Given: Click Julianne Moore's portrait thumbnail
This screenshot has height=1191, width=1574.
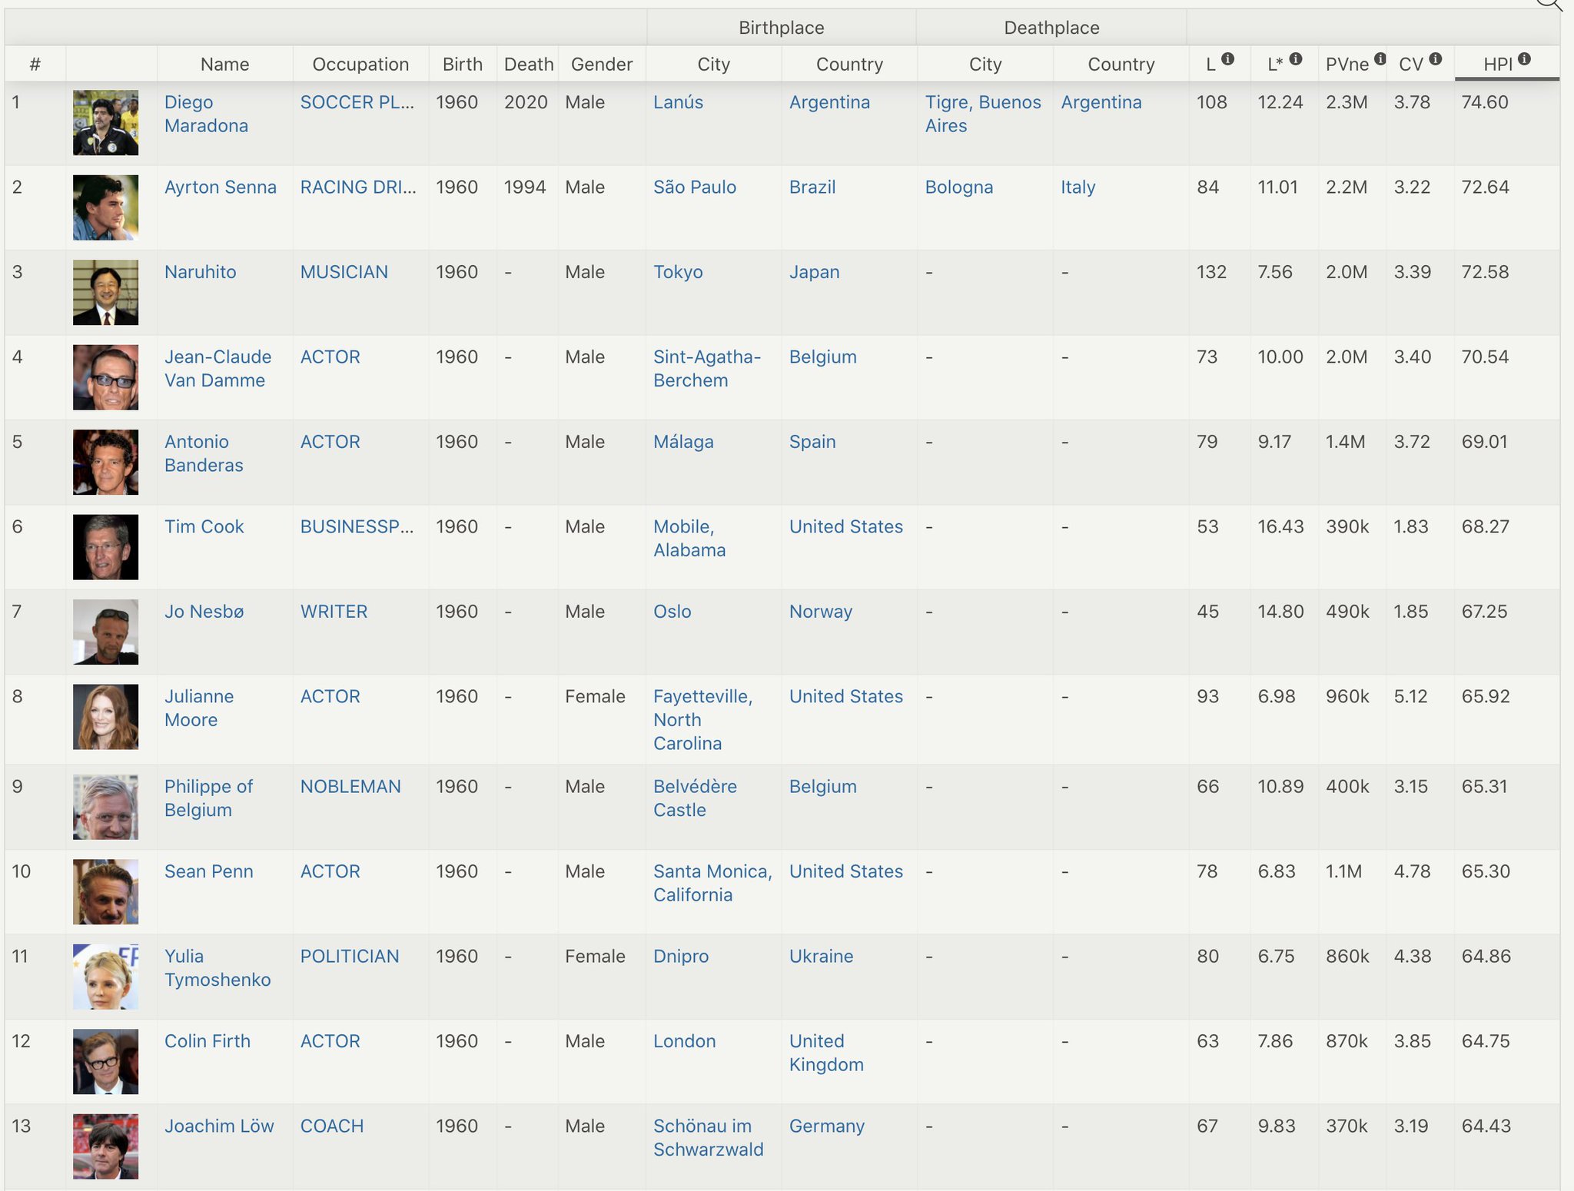Looking at the screenshot, I should pyautogui.click(x=106, y=717).
